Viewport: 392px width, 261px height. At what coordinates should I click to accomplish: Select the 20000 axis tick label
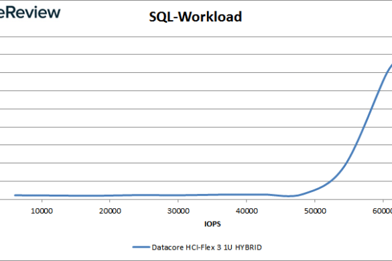pyautogui.click(x=110, y=211)
